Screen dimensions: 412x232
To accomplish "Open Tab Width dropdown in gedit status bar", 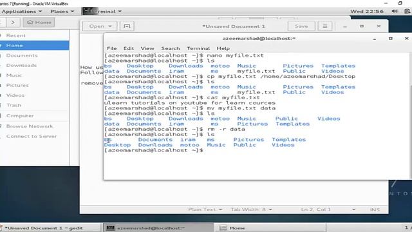I will click(251, 209).
